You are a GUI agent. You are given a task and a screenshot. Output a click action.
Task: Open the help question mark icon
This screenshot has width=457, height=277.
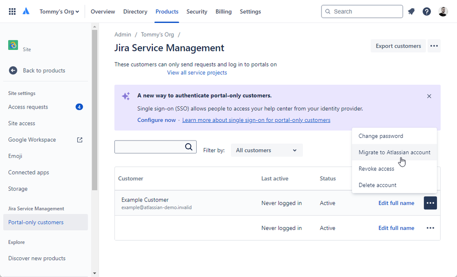[x=427, y=11]
